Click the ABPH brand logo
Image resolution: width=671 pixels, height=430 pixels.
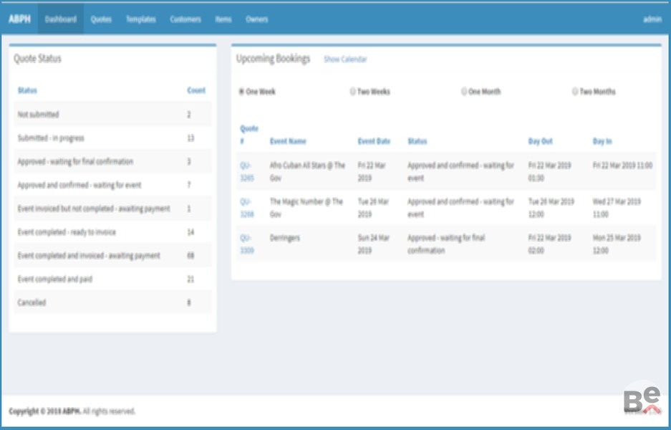click(19, 19)
